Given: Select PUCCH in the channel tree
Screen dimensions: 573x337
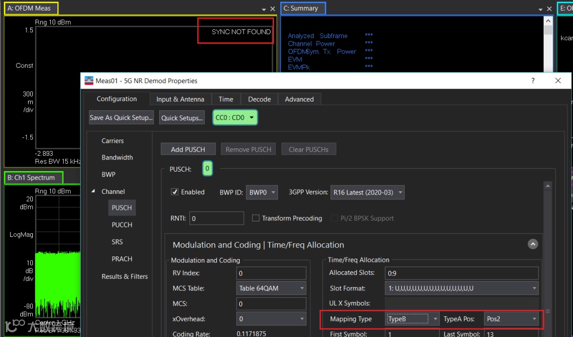Looking at the screenshot, I should tap(122, 225).
